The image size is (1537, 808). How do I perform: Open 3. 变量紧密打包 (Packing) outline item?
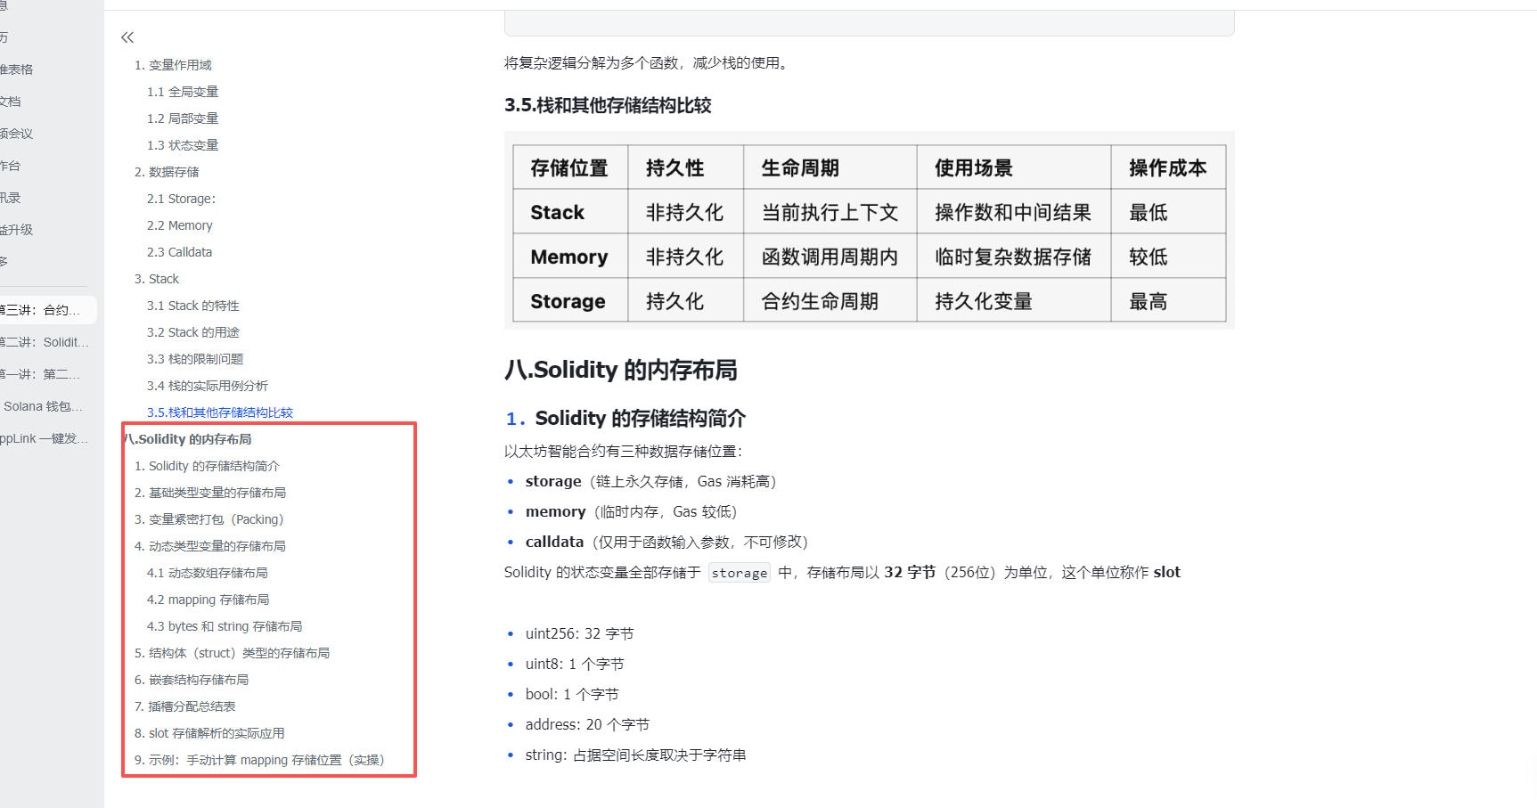click(208, 519)
